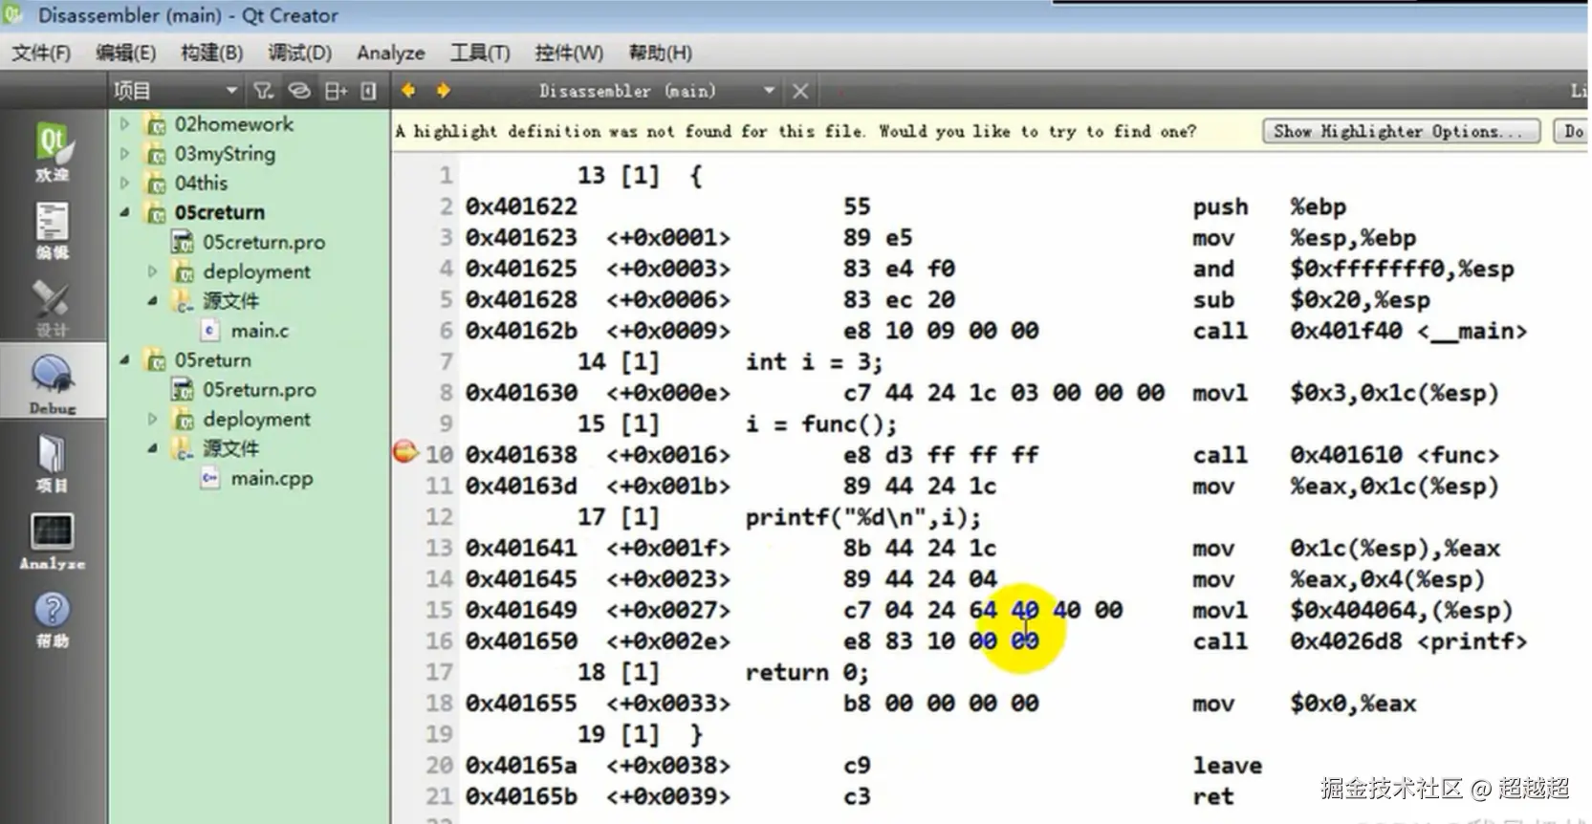Image resolution: width=1592 pixels, height=824 pixels.
Task: Collapse the 05return project
Action: point(124,359)
